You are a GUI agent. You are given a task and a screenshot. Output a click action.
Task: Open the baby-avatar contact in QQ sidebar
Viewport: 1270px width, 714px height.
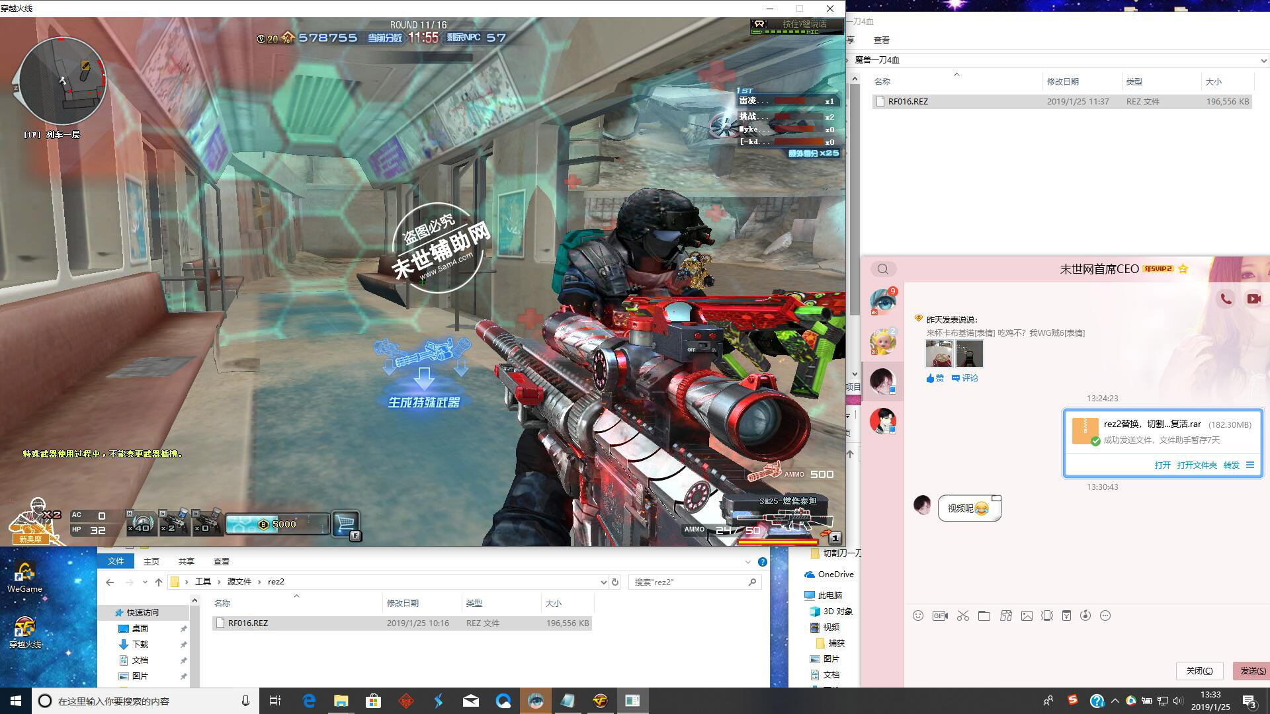click(883, 341)
